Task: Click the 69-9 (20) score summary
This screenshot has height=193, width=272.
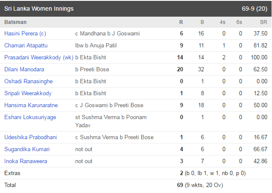Action: point(254,9)
